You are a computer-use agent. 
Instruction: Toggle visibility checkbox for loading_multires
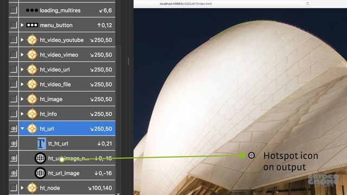pyautogui.click(x=14, y=10)
